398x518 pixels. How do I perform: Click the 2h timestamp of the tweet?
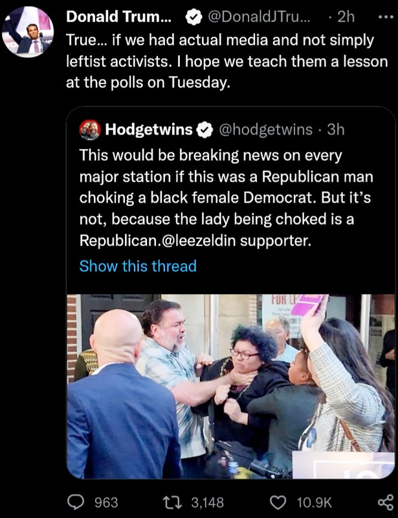tap(346, 17)
